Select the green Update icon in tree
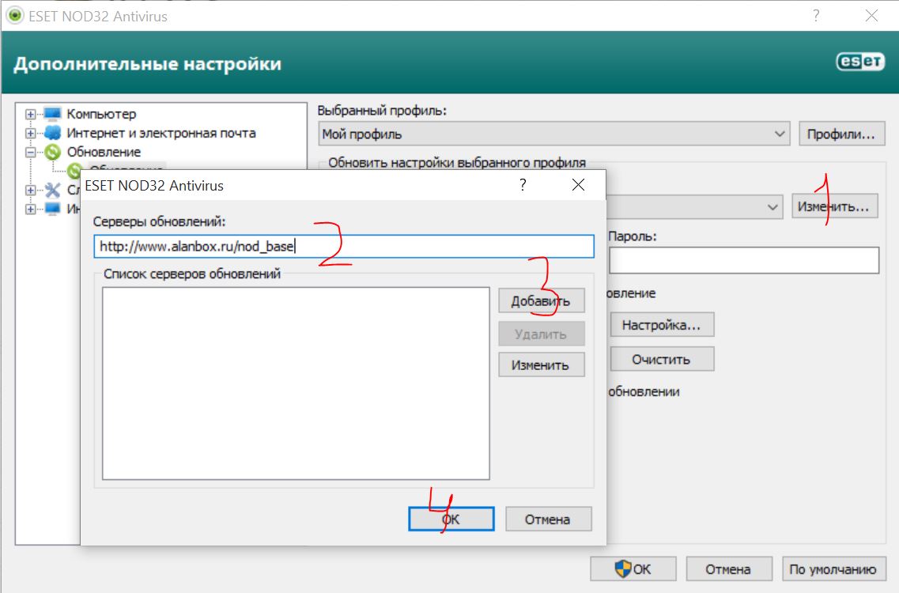 (52, 152)
